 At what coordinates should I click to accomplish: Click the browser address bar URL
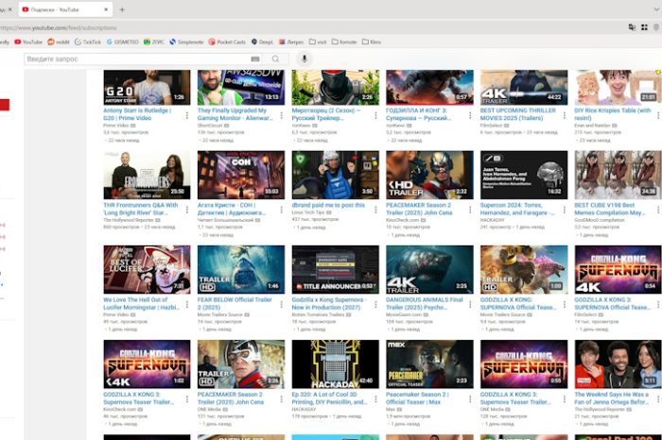(x=59, y=27)
